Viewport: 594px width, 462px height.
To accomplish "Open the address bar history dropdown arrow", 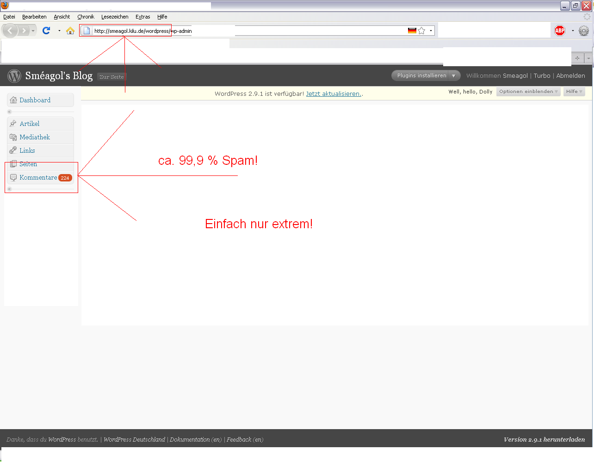I will tap(431, 31).
